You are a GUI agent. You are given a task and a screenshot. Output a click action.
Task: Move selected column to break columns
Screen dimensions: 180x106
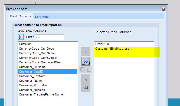coord(86,52)
